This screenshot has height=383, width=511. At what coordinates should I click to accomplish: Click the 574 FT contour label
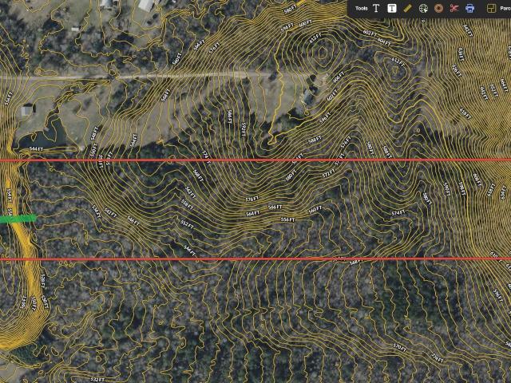(x=398, y=213)
